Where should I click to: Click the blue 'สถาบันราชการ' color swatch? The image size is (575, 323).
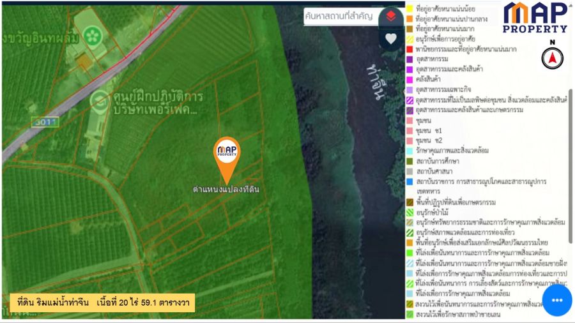[x=409, y=181]
